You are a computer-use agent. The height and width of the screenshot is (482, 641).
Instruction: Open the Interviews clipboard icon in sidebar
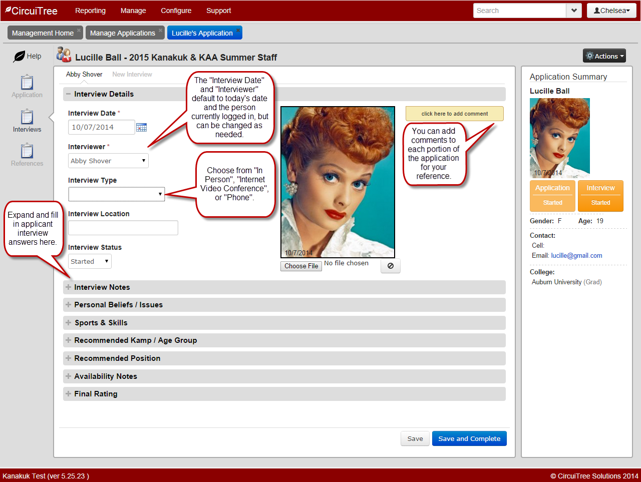[27, 118]
